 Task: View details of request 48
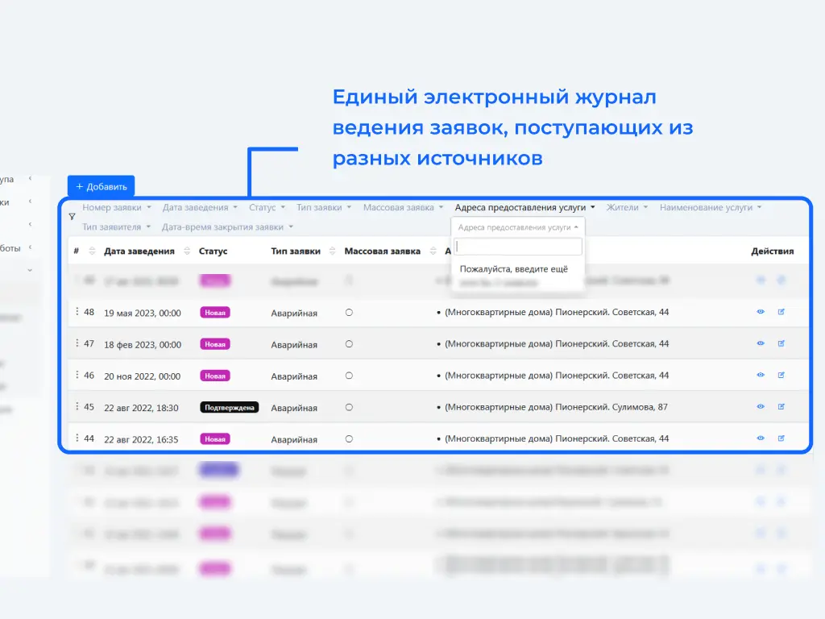click(760, 312)
